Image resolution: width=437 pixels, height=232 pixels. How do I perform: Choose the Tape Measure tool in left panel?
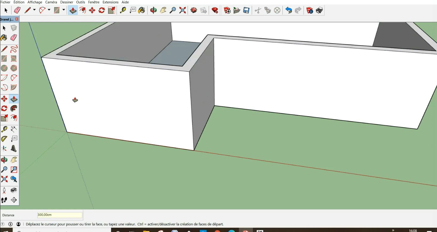pos(4,129)
